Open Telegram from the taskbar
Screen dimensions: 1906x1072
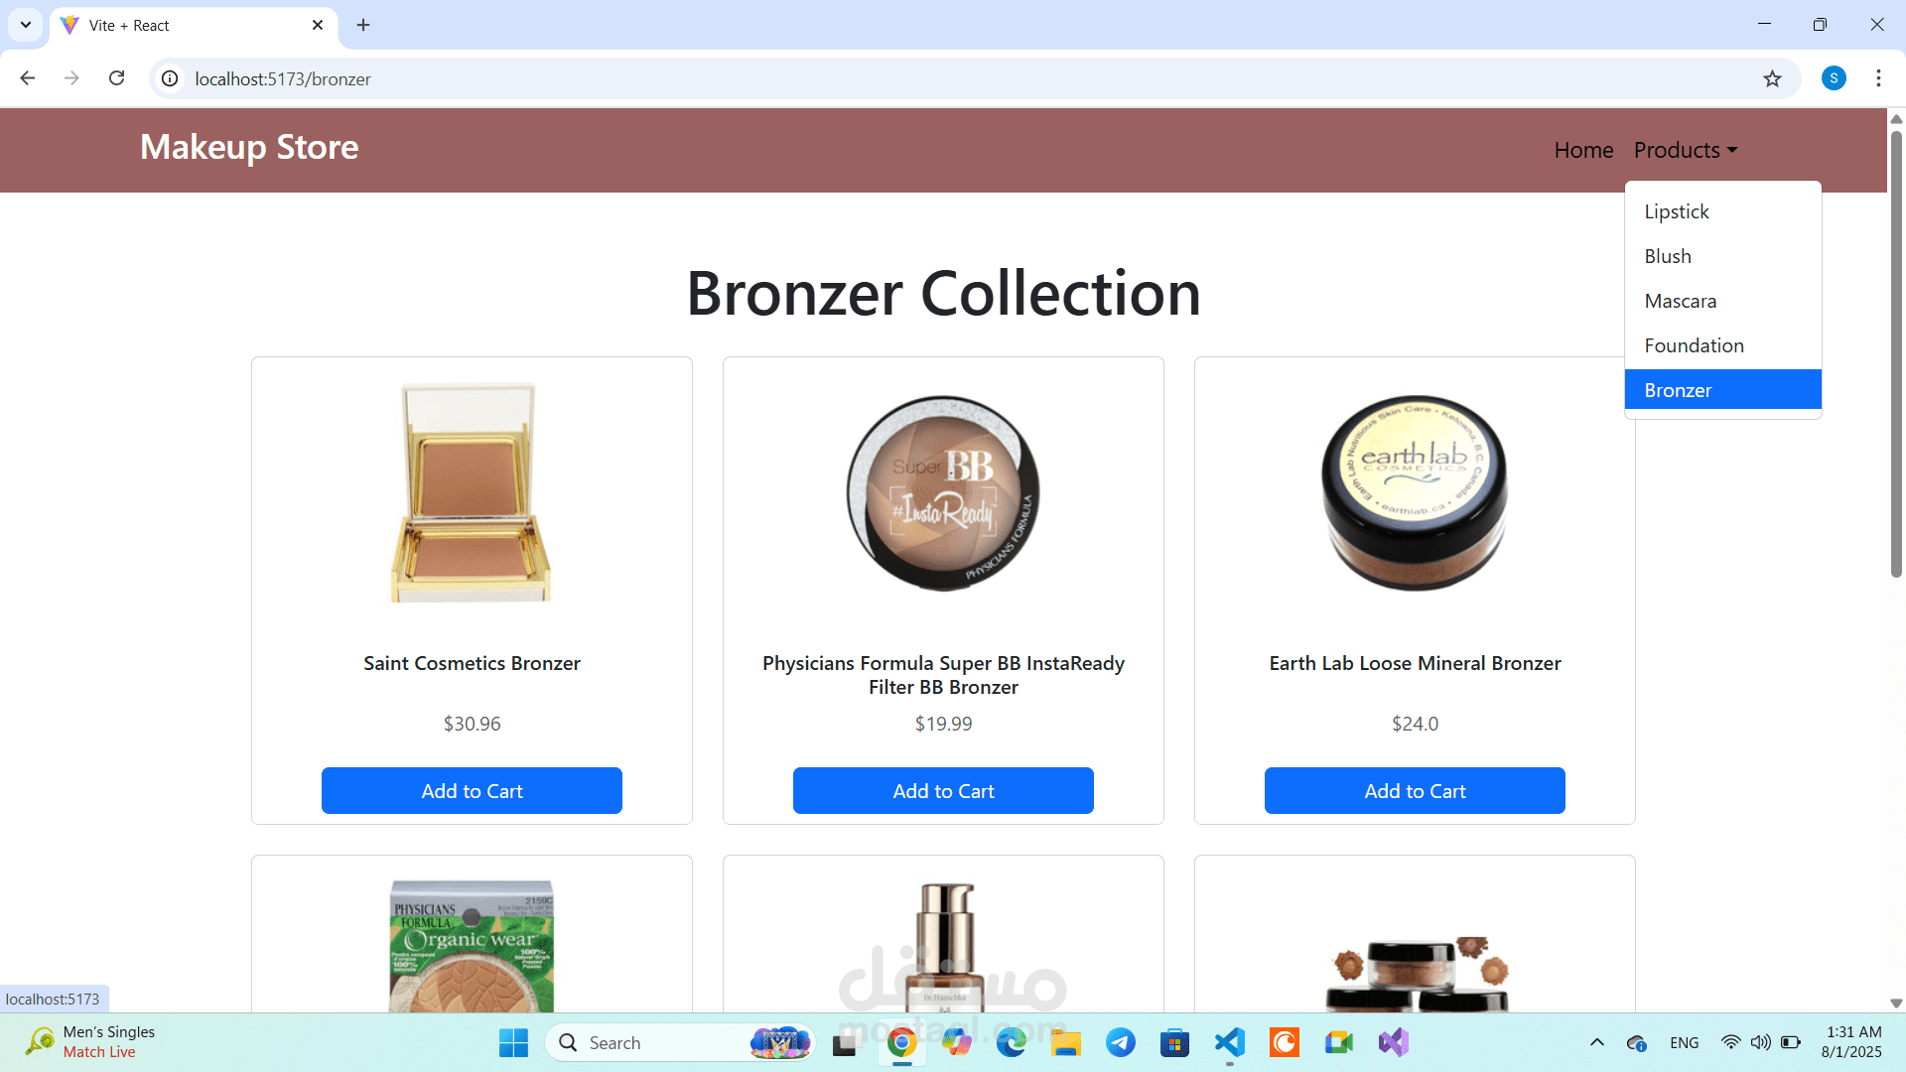[x=1120, y=1042]
